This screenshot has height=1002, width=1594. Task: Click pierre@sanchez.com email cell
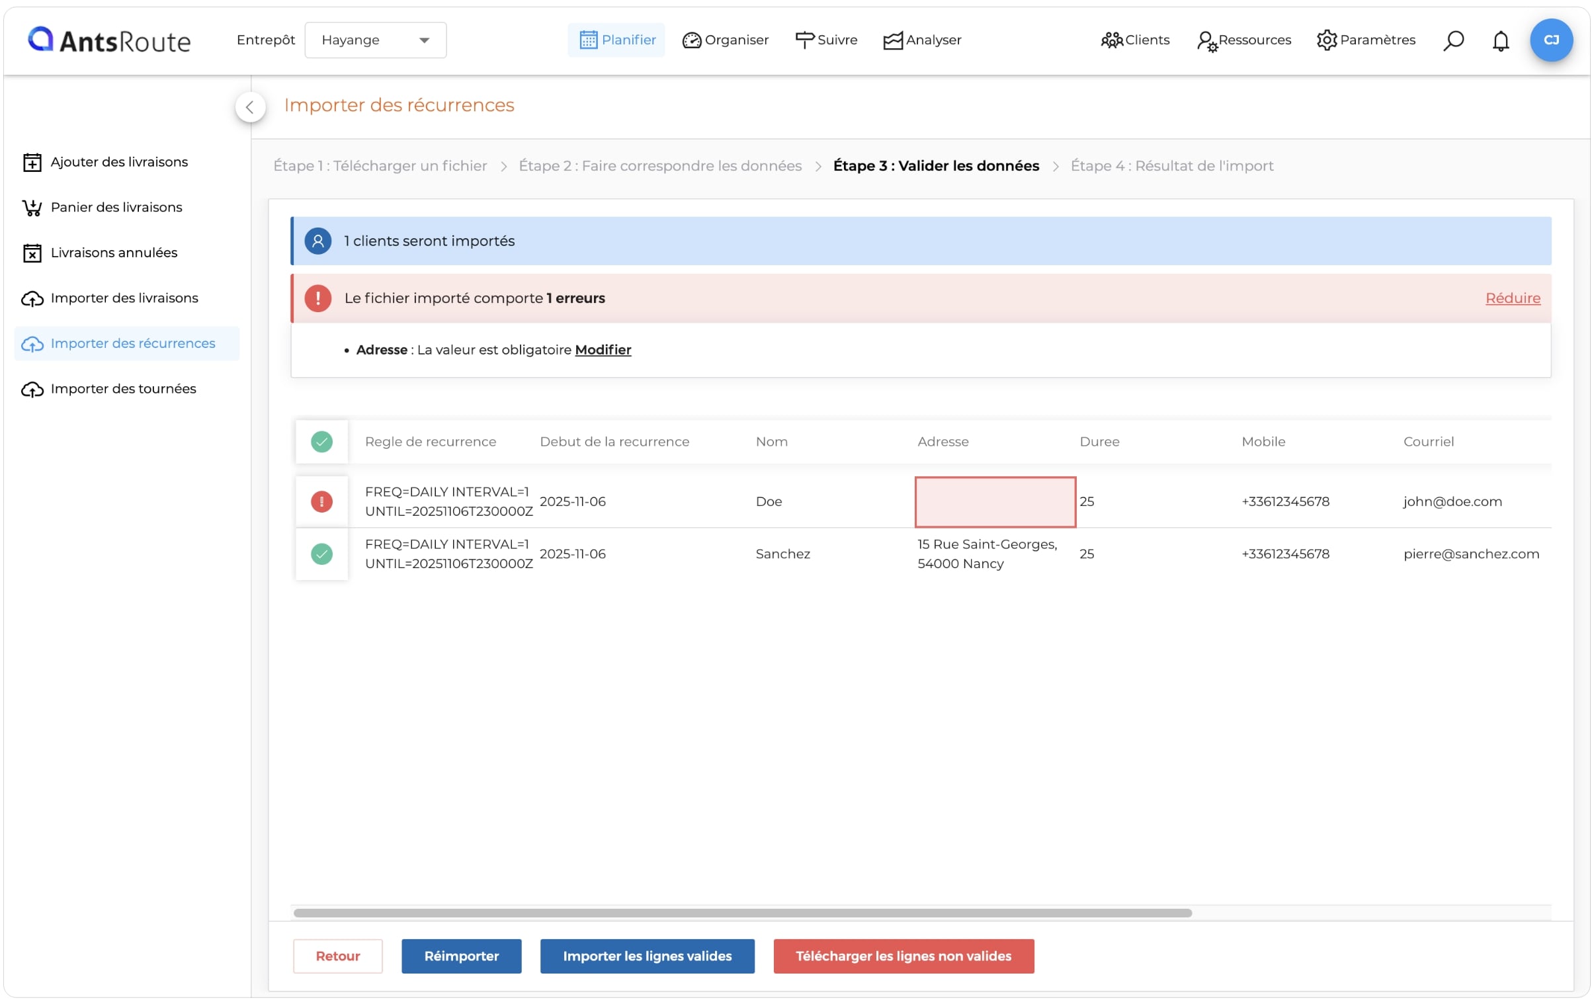1471,554
